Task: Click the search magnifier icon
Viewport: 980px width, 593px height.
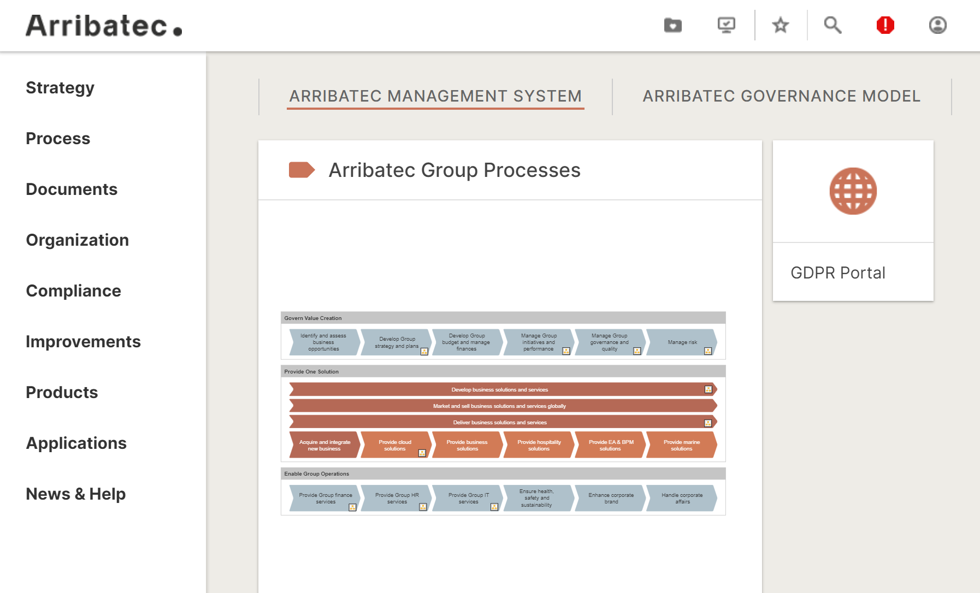Action: (833, 25)
